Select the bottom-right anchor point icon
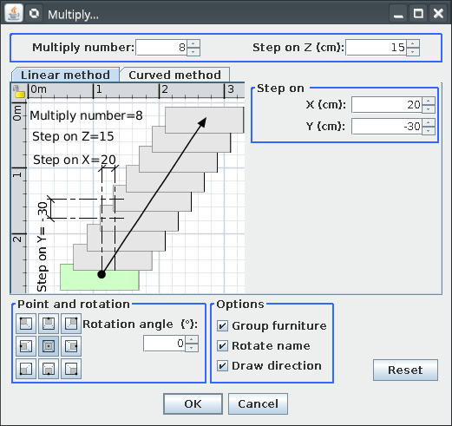 (71, 369)
